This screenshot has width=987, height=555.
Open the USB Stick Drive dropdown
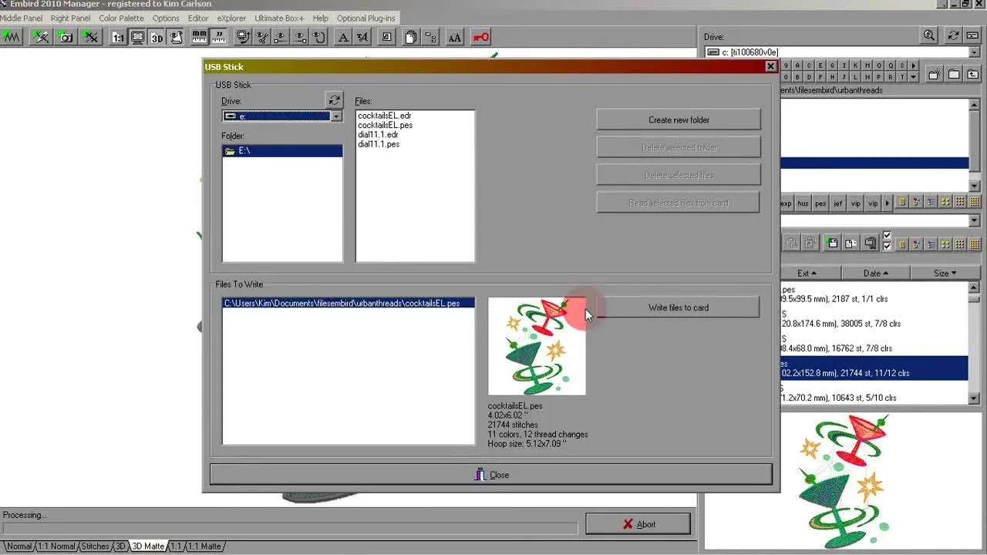(336, 116)
